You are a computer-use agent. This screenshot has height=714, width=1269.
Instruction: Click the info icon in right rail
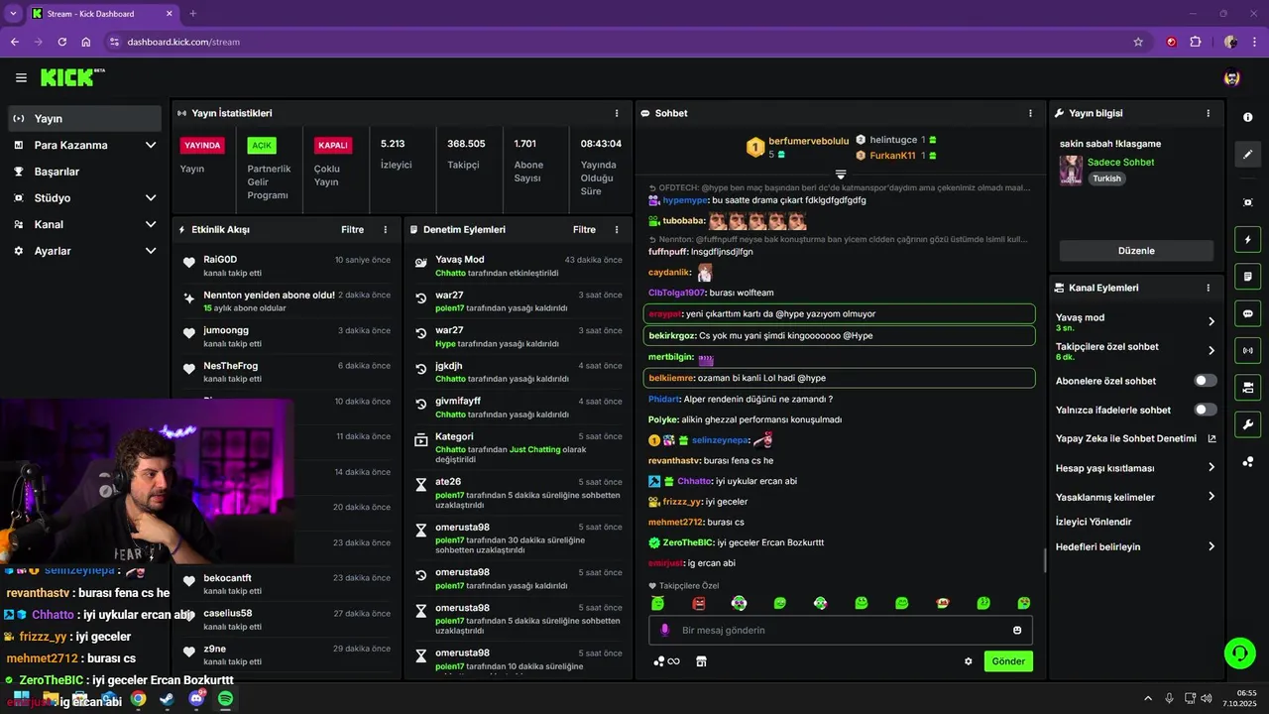point(1247,117)
